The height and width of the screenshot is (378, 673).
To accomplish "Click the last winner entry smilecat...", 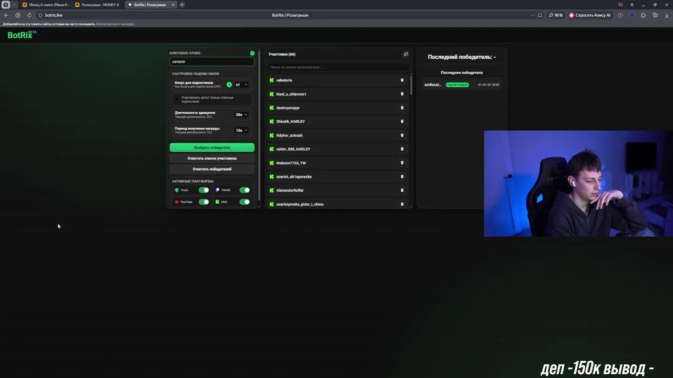I will point(433,85).
